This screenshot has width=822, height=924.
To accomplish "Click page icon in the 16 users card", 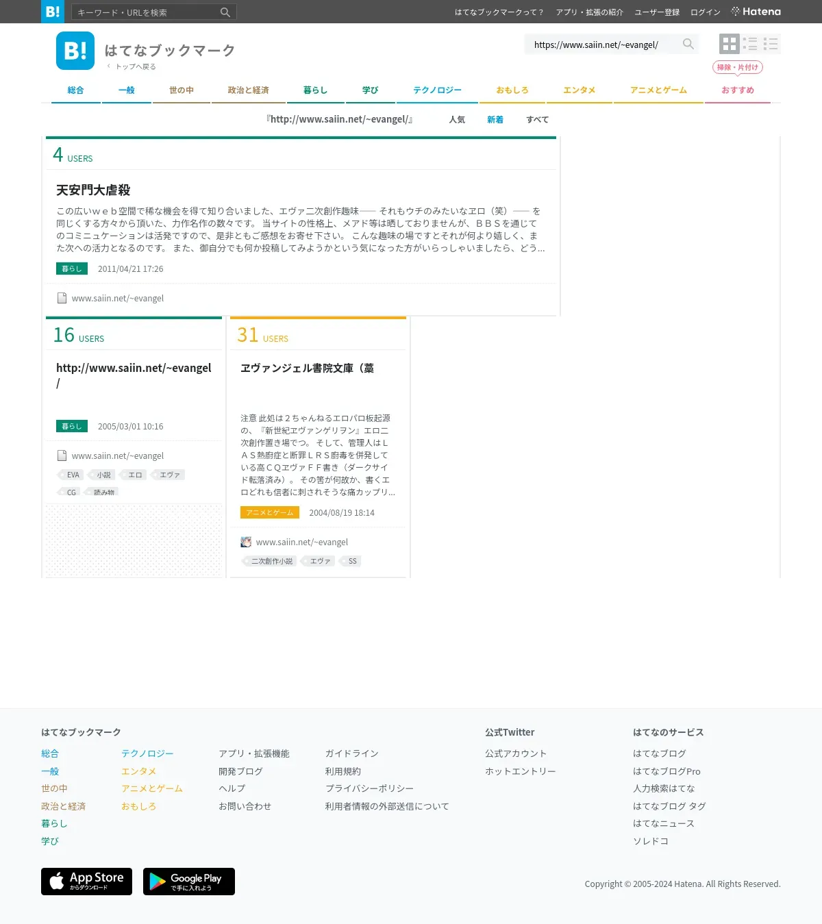I will (62, 455).
